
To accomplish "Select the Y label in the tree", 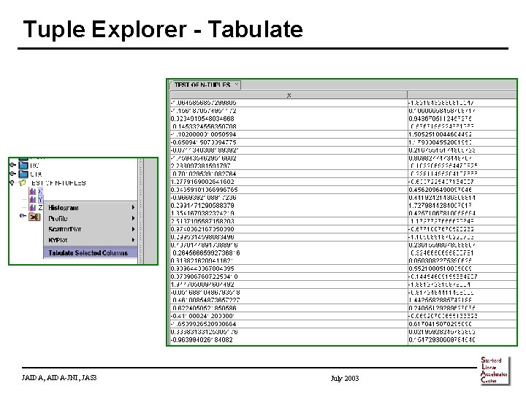I will point(40,200).
